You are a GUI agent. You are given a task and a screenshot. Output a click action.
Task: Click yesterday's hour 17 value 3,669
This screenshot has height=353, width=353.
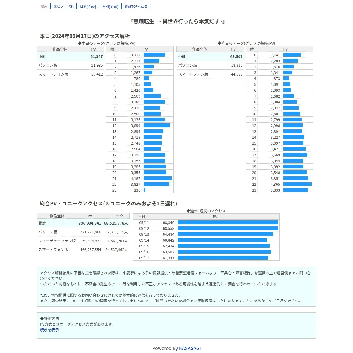point(275,155)
